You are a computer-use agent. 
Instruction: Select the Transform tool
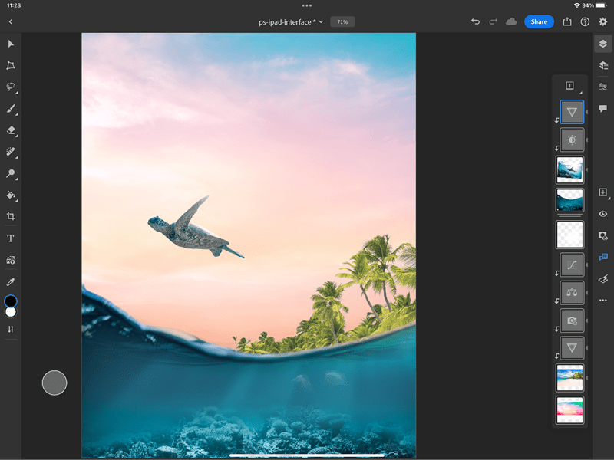11,65
